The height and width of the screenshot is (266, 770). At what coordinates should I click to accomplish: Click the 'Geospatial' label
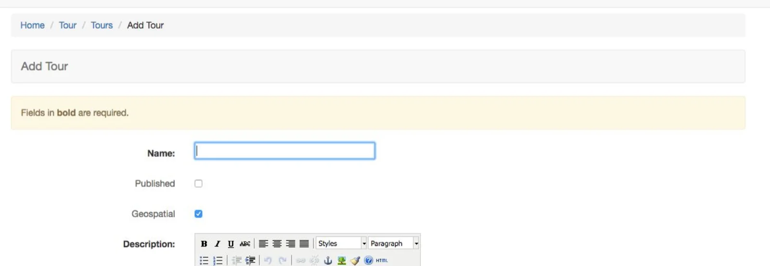[154, 214]
